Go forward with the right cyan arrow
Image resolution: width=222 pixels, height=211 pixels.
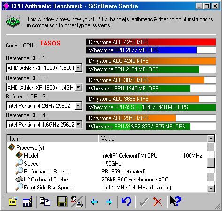click(109, 202)
